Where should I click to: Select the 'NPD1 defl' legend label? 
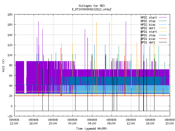(148, 43)
